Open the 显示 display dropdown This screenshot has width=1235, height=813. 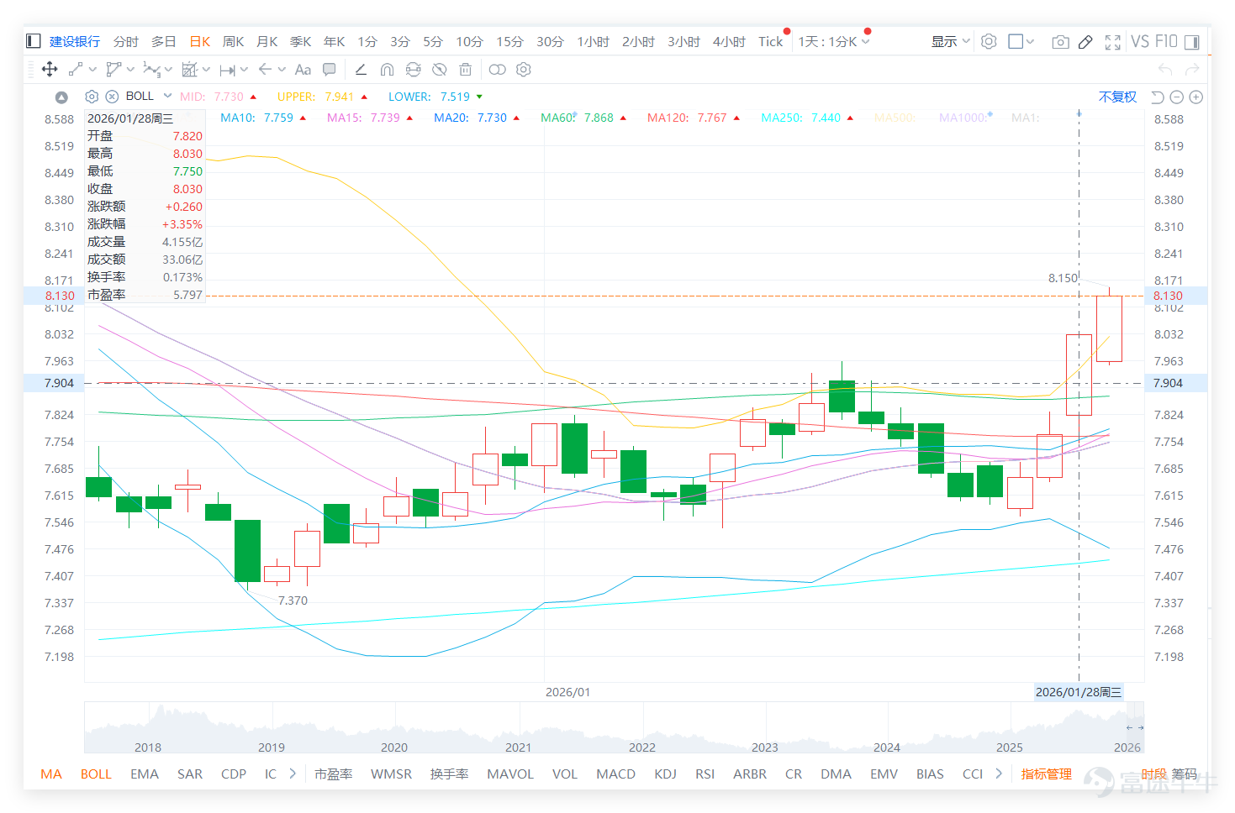point(950,41)
